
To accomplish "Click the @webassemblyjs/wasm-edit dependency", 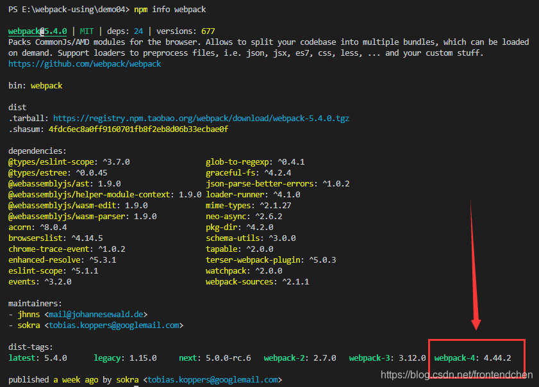I will 78,206.
